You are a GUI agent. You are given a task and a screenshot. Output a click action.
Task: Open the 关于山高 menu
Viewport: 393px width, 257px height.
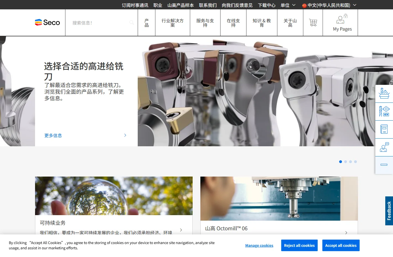[x=290, y=23]
